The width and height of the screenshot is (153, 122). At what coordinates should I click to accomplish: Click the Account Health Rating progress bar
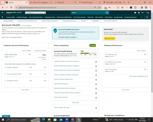point(88,53)
